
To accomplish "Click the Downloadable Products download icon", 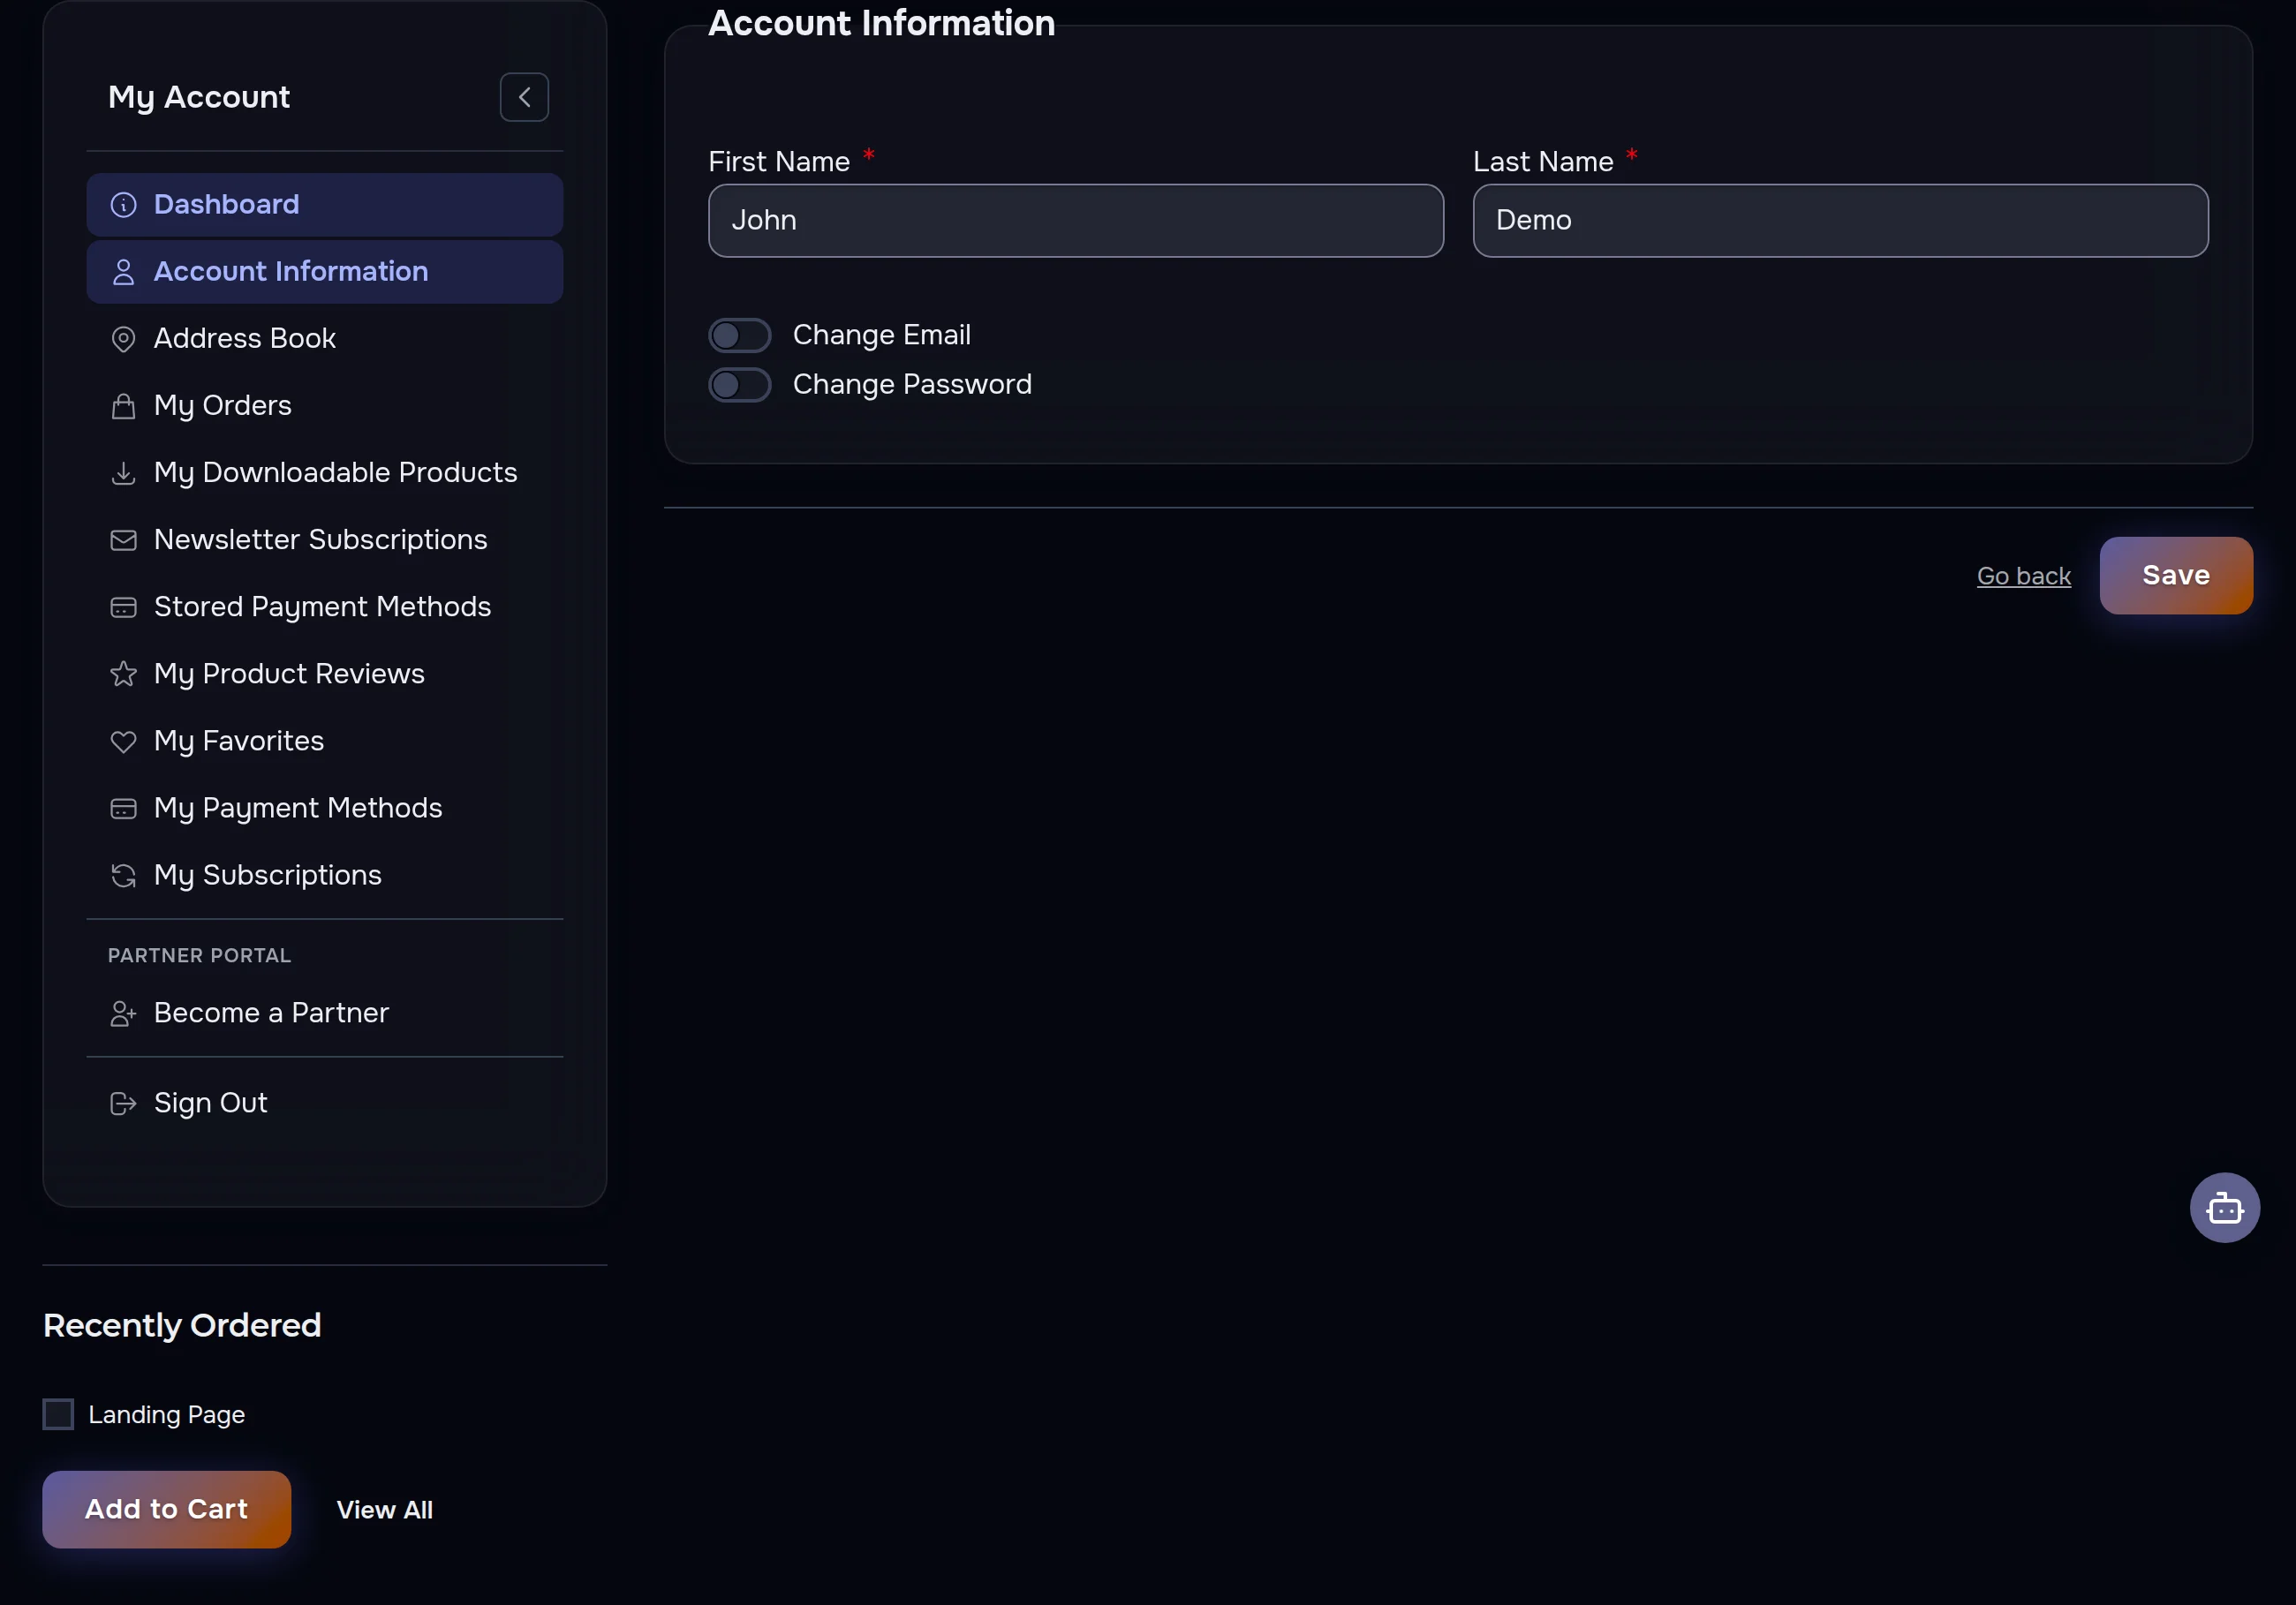I will coord(123,473).
